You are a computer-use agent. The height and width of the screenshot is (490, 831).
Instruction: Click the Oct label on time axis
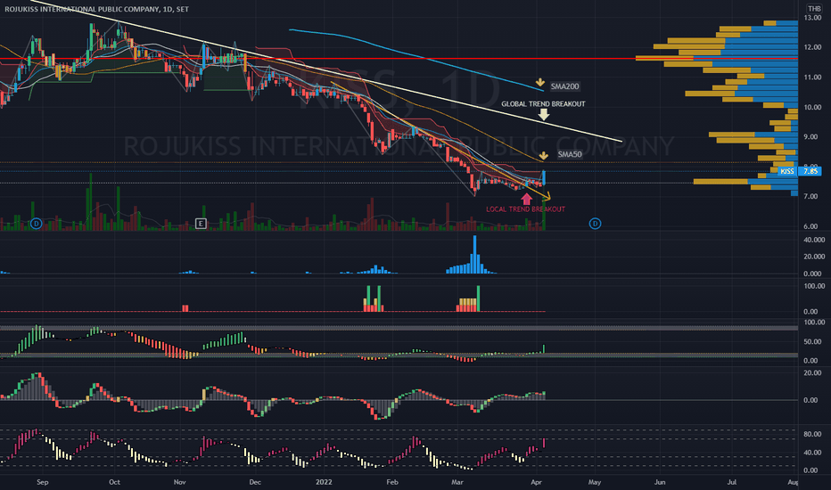click(x=114, y=482)
